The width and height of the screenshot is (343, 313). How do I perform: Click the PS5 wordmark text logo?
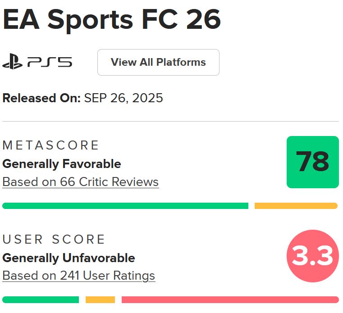click(x=50, y=62)
